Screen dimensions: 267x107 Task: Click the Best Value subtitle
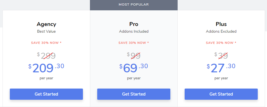coord(46,31)
